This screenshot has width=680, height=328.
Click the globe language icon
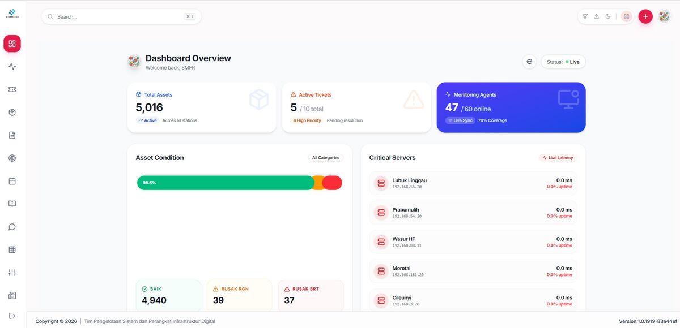tap(529, 62)
